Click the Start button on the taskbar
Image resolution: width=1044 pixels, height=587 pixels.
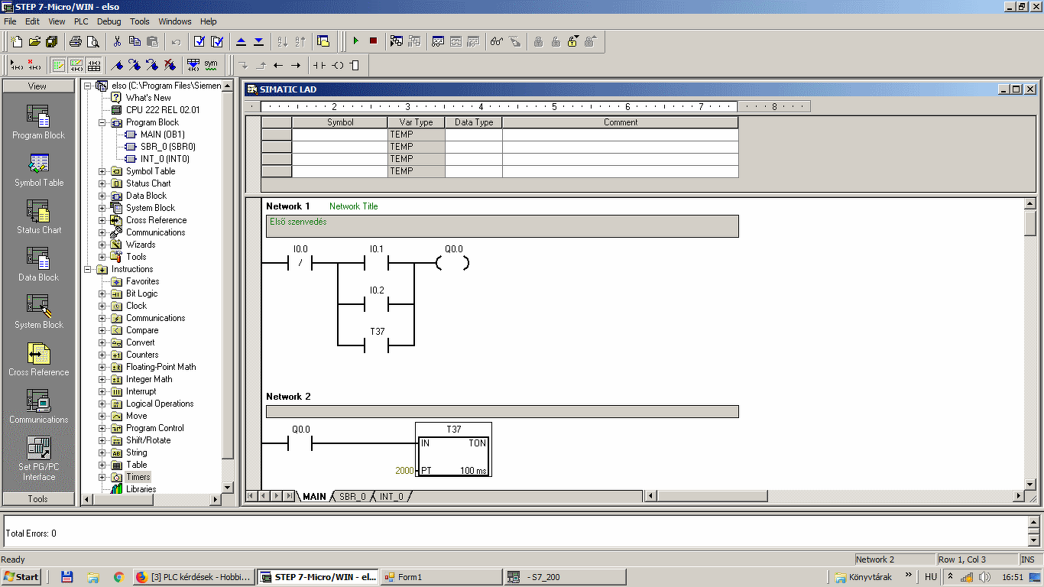tap(21, 577)
